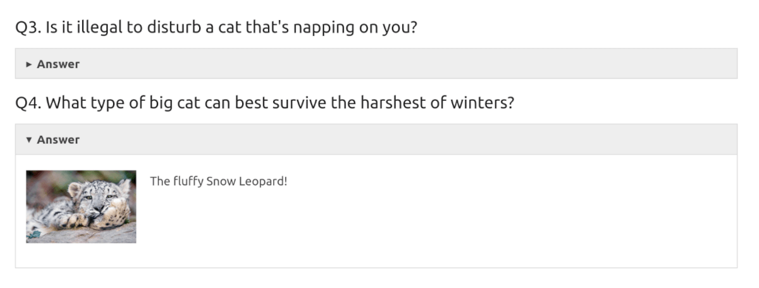This screenshot has width=759, height=288.
Task: Reveal the napping cat answer via Answer label
Action: click(x=58, y=64)
